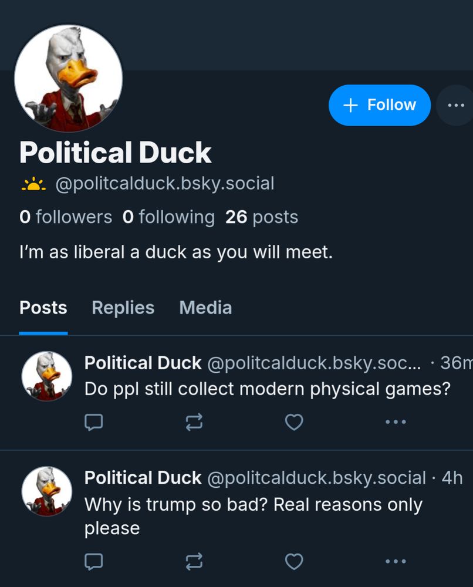Open the 4h timestamp on trump post
Viewport: 473px width, 587px height.
coord(452,478)
